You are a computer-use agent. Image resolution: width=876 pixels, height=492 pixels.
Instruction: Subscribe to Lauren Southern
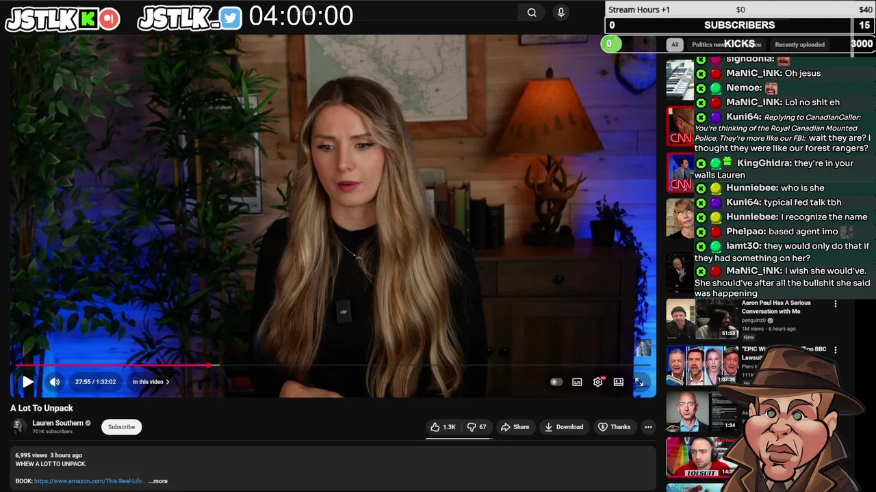click(121, 427)
